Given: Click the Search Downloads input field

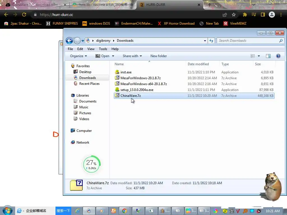Looking at the screenshot, I should point(248,41).
